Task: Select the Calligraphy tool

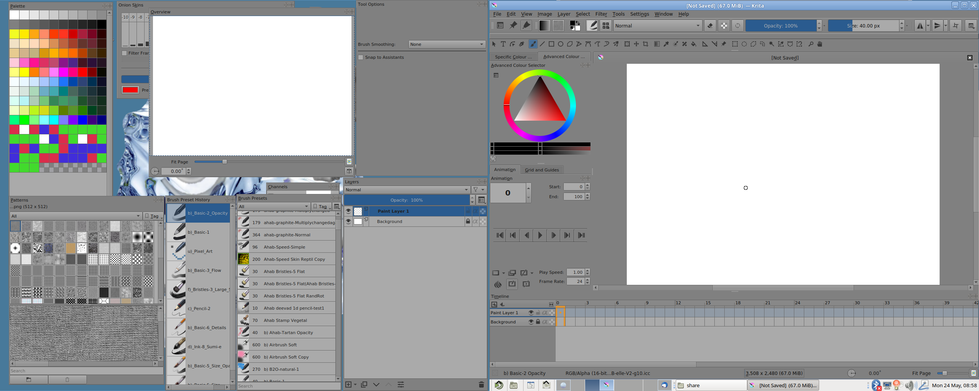Action: point(522,44)
